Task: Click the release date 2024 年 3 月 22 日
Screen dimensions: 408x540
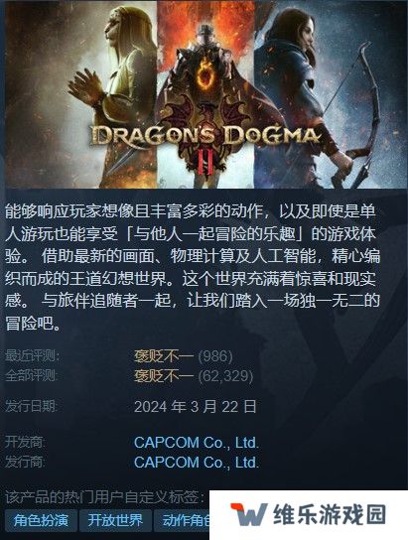Action: tap(196, 407)
